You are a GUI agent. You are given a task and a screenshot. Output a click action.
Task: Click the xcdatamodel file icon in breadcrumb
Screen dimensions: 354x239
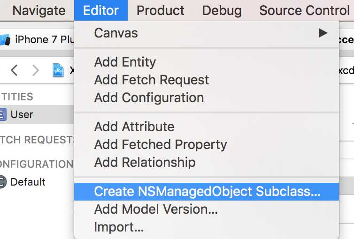[x=58, y=70]
